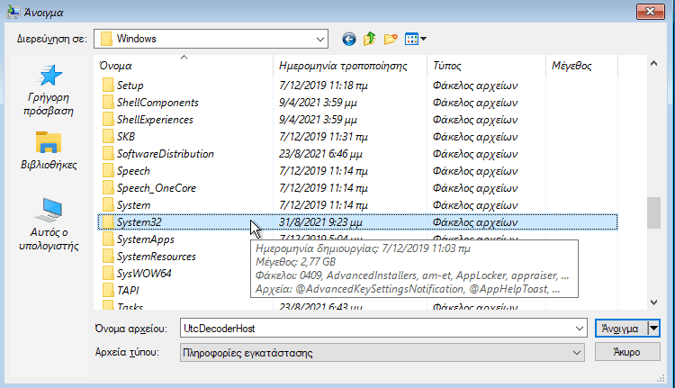Open the Άνοιγμα button split arrow
Image resolution: width=675 pixels, height=388 pixels.
654,329
